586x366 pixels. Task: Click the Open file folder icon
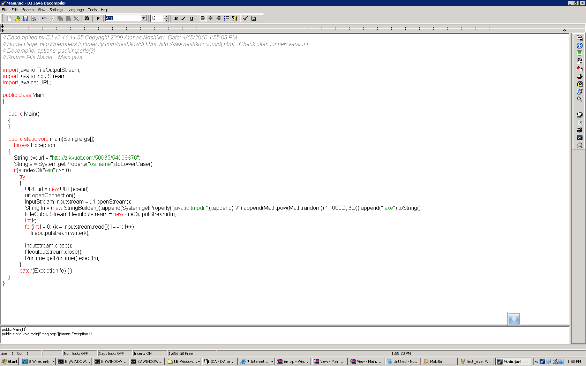click(x=17, y=18)
